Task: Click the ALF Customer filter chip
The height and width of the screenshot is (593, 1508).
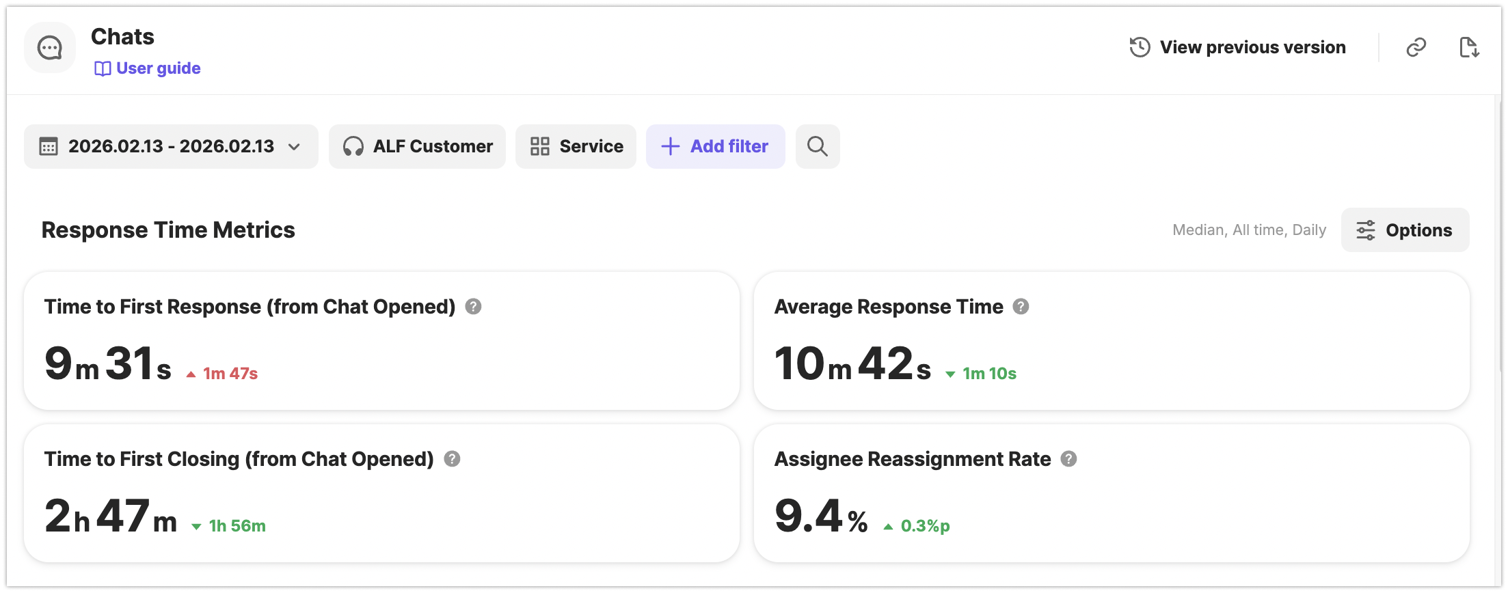Action: coord(417,146)
